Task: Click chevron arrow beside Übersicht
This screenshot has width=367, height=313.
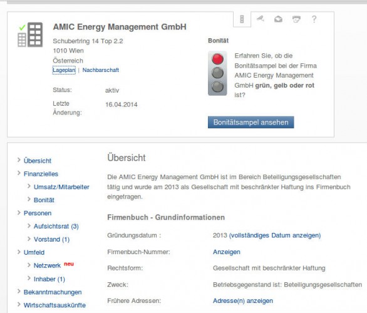Action: (19, 160)
